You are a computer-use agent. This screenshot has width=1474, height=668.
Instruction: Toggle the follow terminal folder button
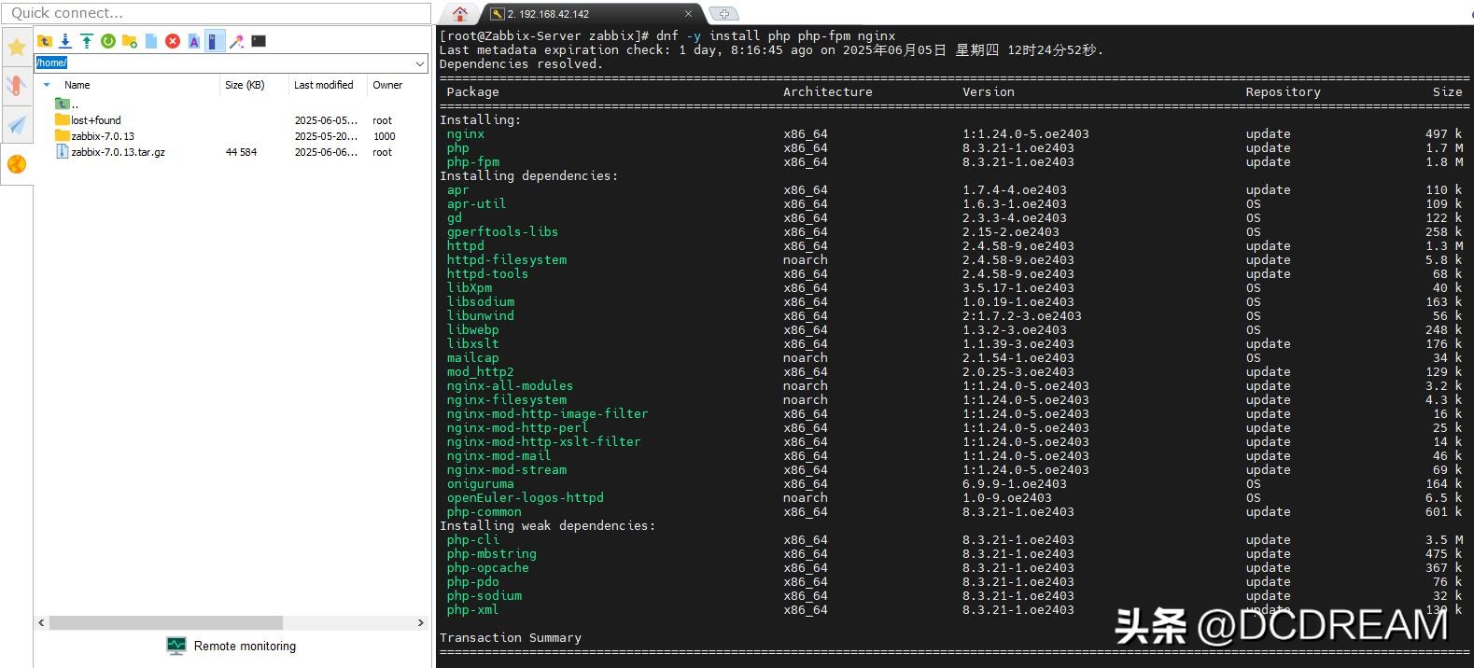tap(215, 41)
